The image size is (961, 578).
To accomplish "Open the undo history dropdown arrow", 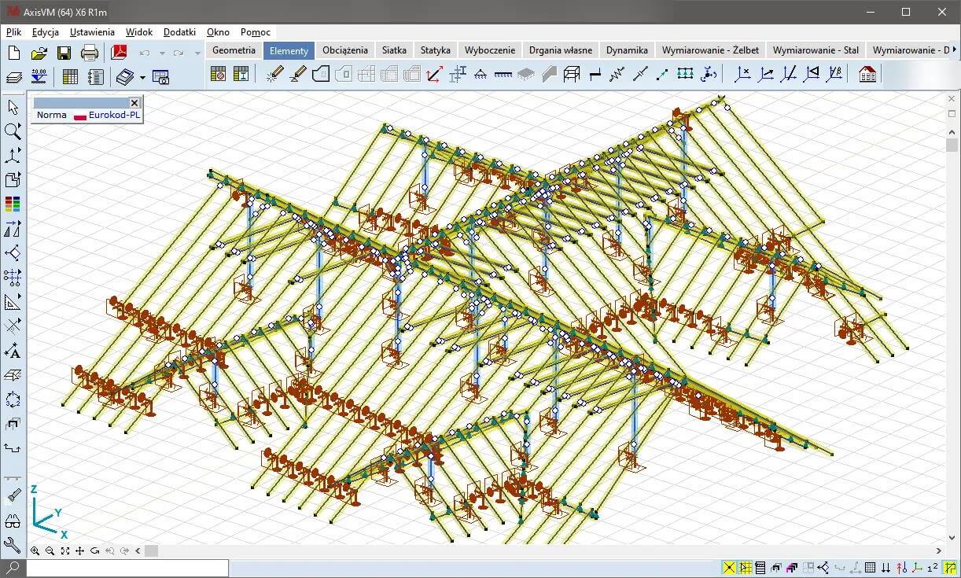I will (x=162, y=53).
